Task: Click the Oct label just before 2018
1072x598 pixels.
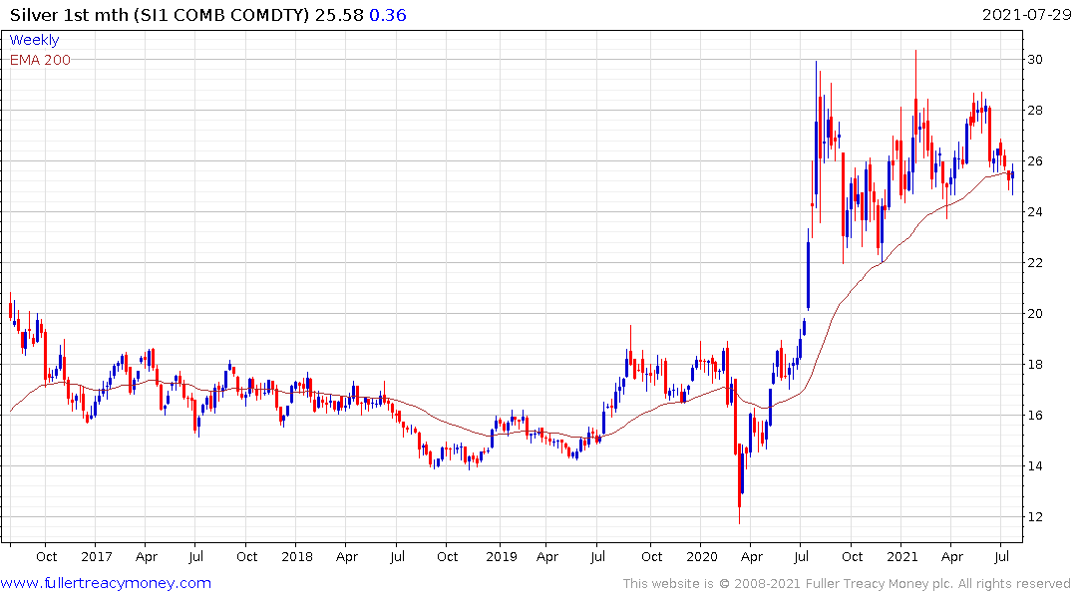Action: click(x=246, y=556)
